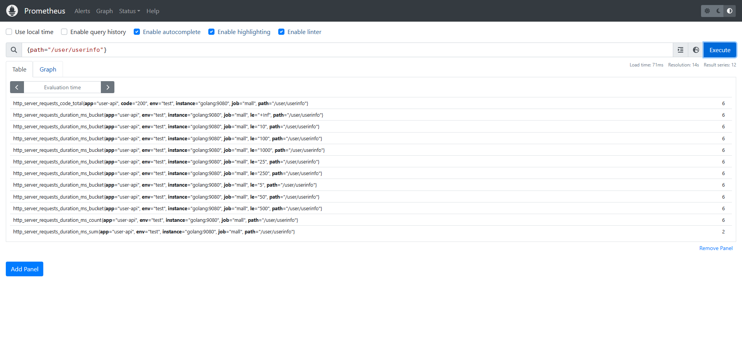
Task: Select the bucket row with le="100"
Action: [x=371, y=138]
